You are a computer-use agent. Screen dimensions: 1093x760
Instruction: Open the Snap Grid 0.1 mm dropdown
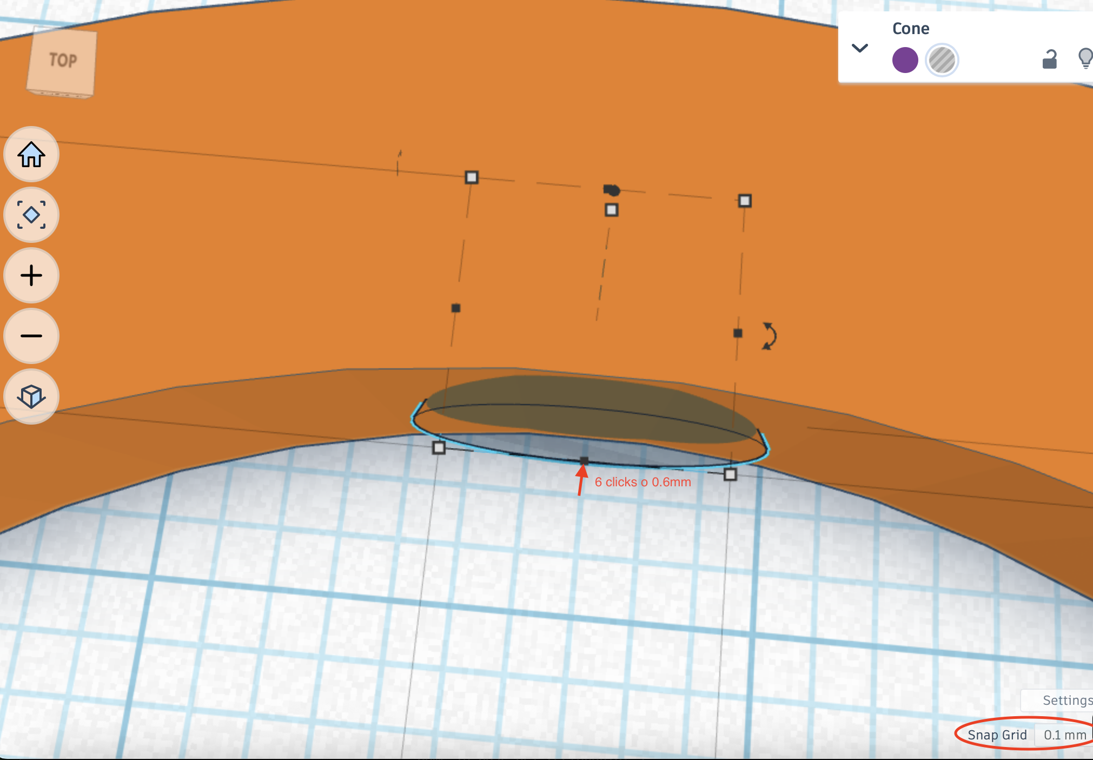pos(1064,735)
